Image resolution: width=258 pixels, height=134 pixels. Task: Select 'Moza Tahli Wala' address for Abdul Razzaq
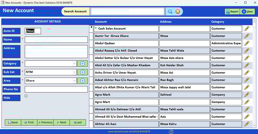coord(184,51)
